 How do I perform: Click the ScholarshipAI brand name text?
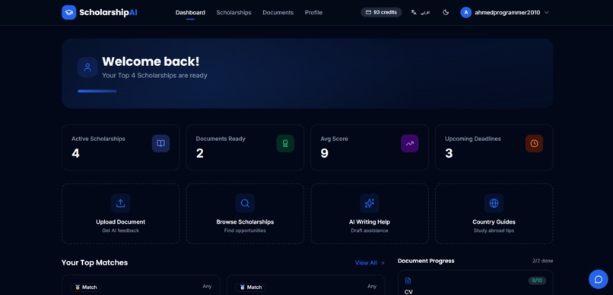[x=108, y=12]
